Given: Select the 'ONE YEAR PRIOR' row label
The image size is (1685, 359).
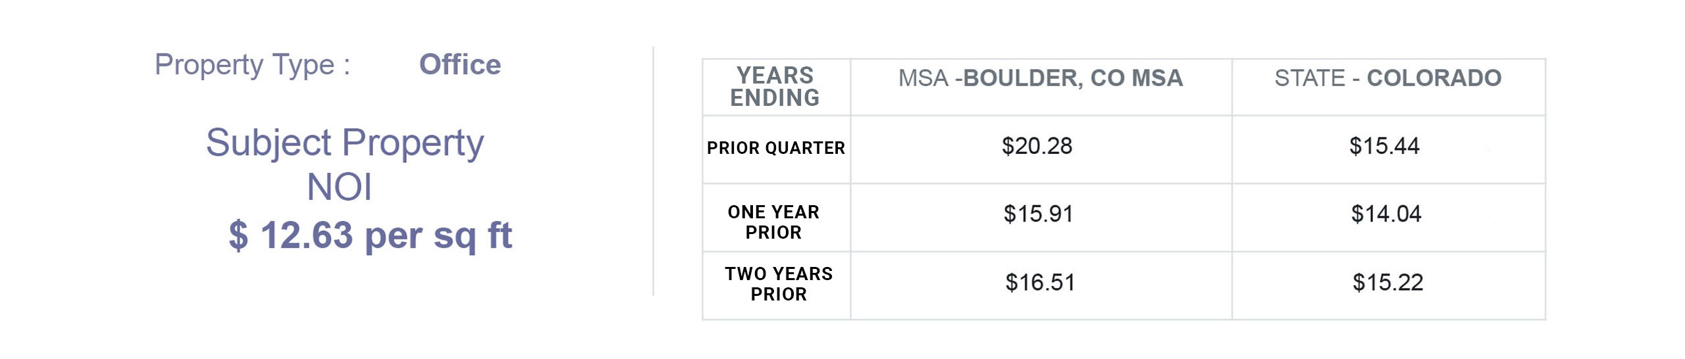Looking at the screenshot, I should click(773, 222).
